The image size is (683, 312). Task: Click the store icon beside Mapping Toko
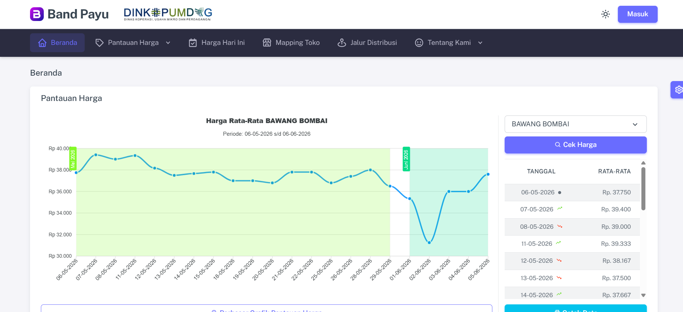267,43
